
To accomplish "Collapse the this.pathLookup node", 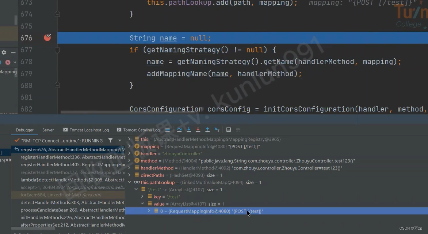I will tap(129, 182).
